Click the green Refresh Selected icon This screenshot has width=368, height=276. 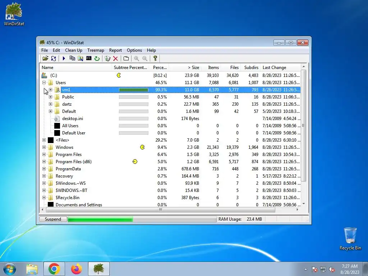pyautogui.click(x=97, y=58)
